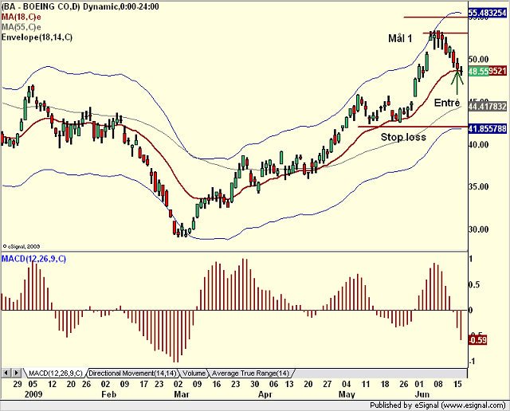Viewport: 510px width, 411px height.
Task: Click the eSignal 2009 copyright text in chart
Action: [x=22, y=246]
